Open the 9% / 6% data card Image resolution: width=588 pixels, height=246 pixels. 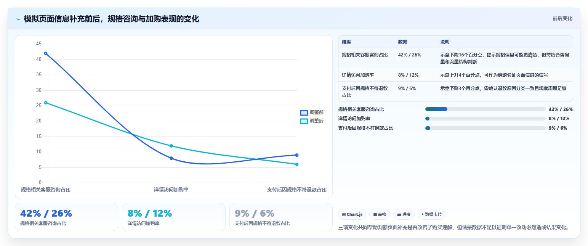[x=281, y=217]
